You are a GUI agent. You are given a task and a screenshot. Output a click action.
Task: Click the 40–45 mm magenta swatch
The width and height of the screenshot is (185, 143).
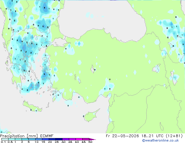(x=79, y=139)
